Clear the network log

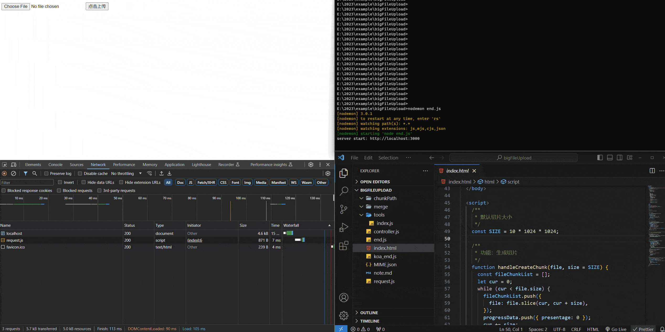(13, 173)
